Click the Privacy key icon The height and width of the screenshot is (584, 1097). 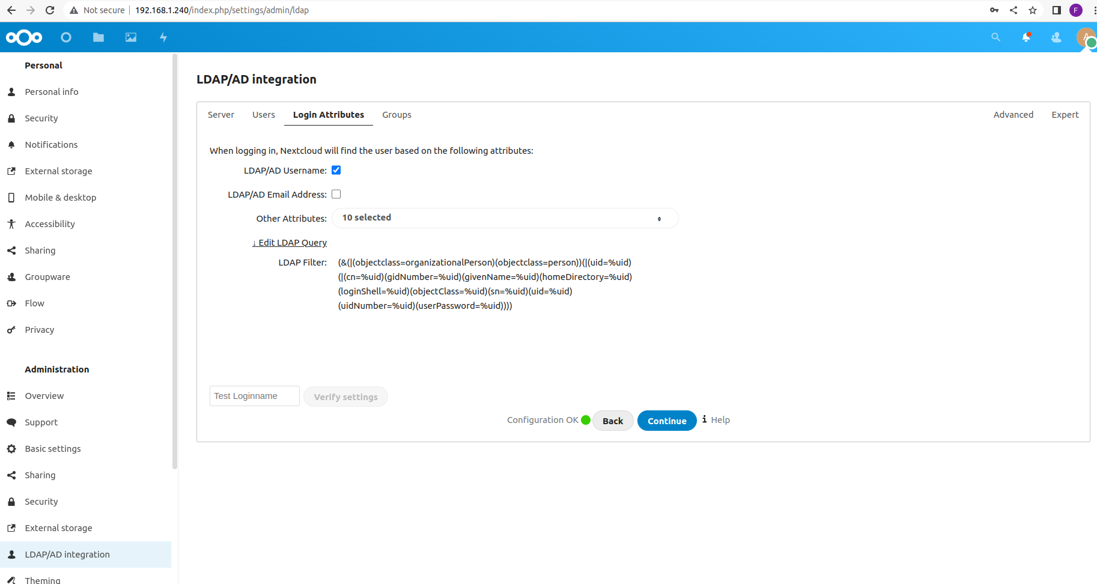pos(11,330)
